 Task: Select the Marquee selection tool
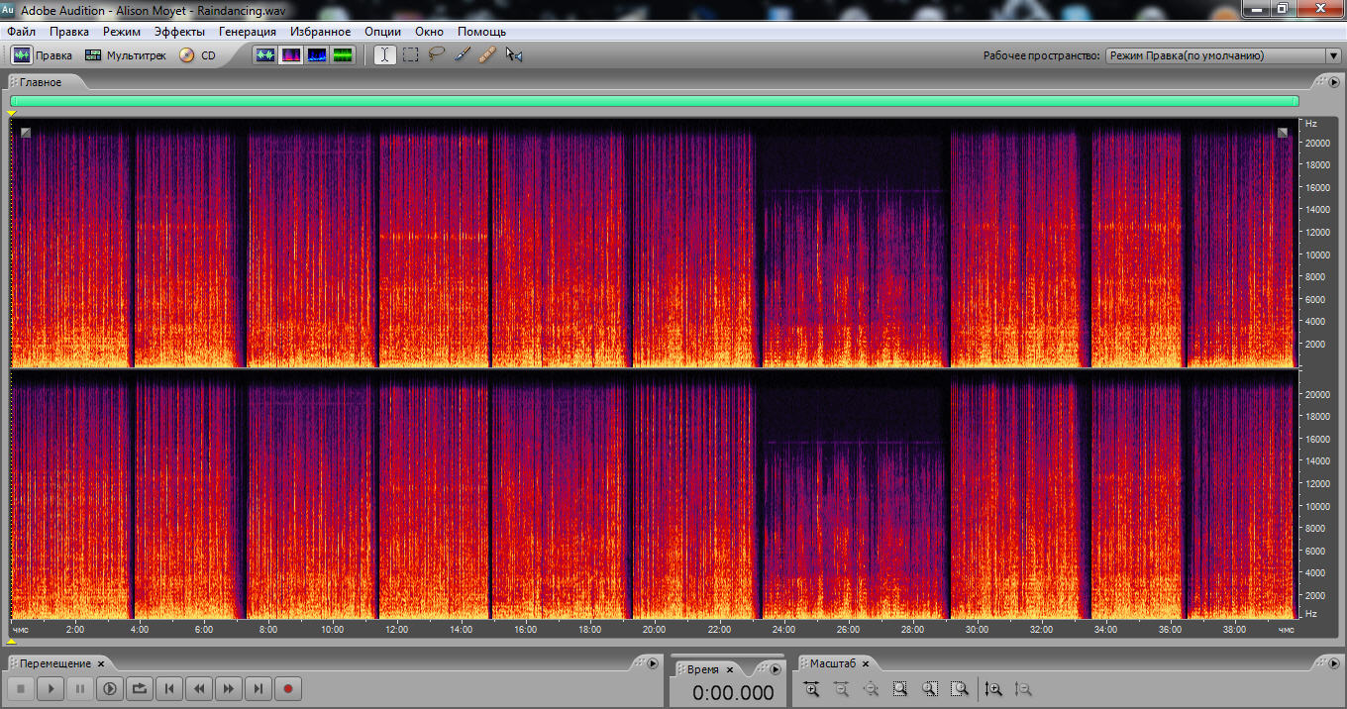pyautogui.click(x=410, y=55)
